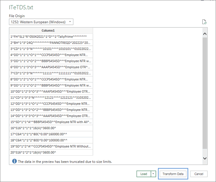Viewport: 216px width, 182px height.
Task: Select row starting with 11^CD^1^3^3^N
Action: point(51,97)
